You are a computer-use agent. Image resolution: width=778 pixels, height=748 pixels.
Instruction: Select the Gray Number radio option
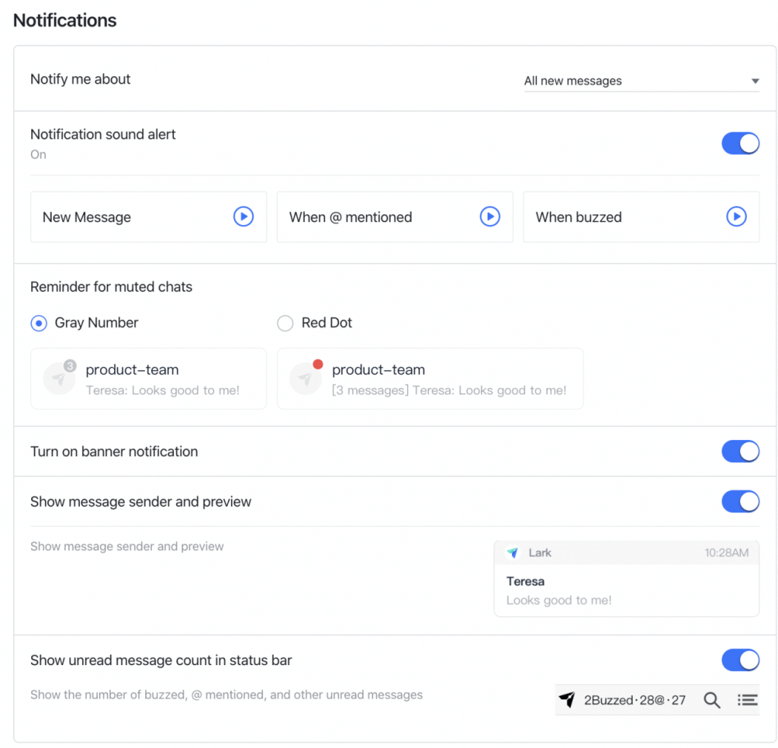point(39,323)
